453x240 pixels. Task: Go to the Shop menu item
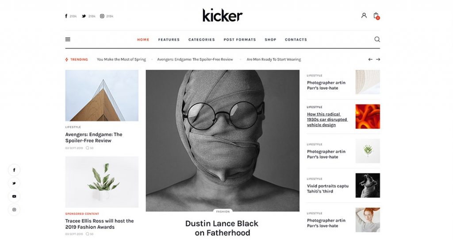(270, 39)
